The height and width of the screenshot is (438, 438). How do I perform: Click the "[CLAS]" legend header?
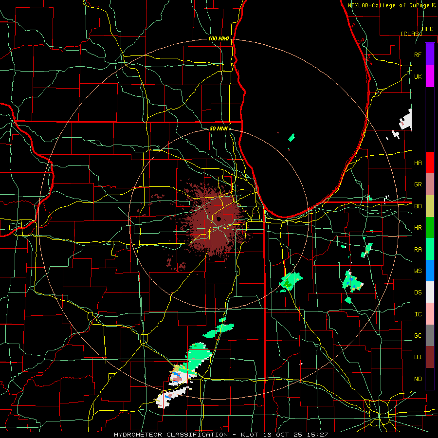click(x=411, y=34)
